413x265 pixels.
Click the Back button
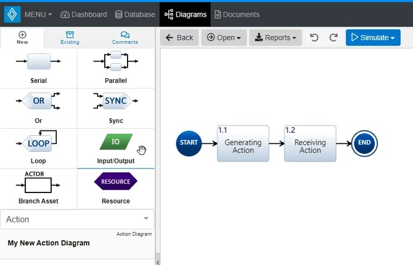179,38
